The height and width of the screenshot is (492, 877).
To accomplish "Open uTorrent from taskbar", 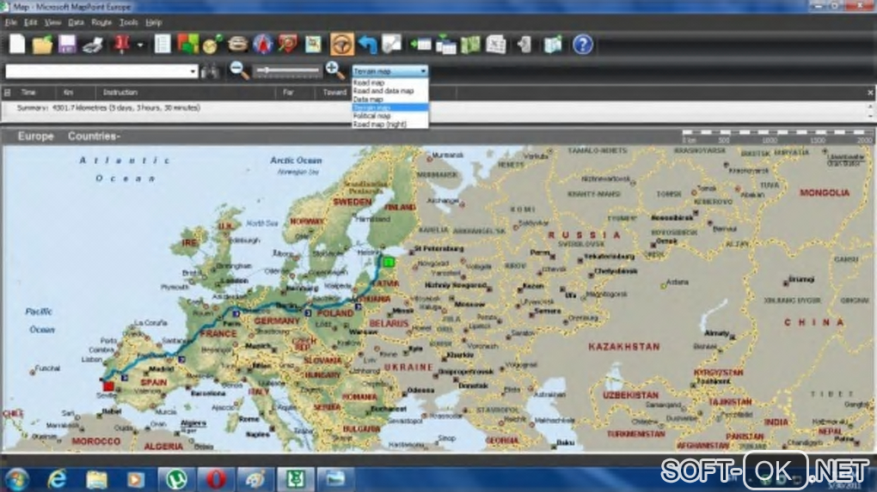I will (x=176, y=479).
